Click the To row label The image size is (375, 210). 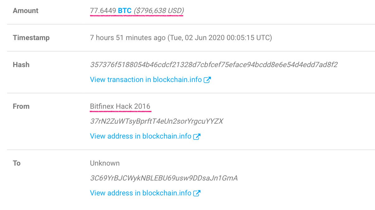[17, 163]
